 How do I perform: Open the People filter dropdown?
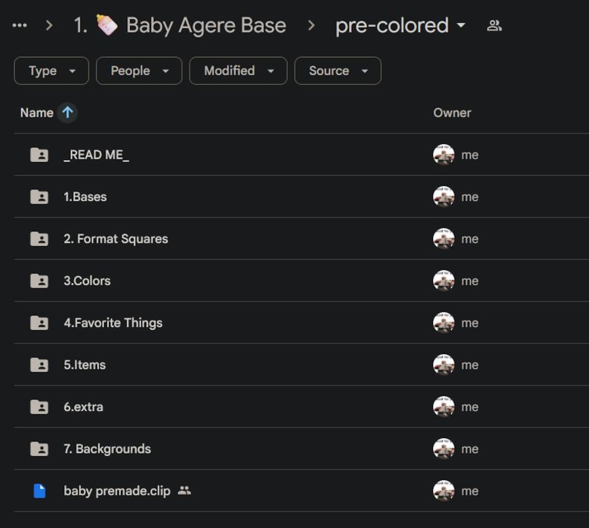coord(139,71)
